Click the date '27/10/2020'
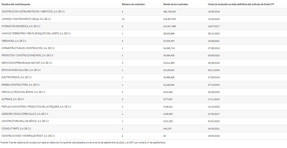Screen dimensions: 287x148 point(214,85)
